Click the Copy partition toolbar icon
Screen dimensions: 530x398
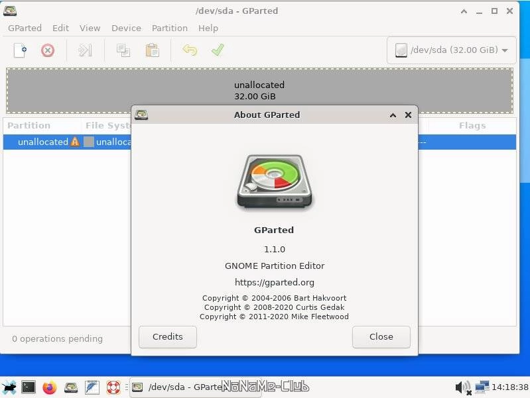[x=123, y=50]
